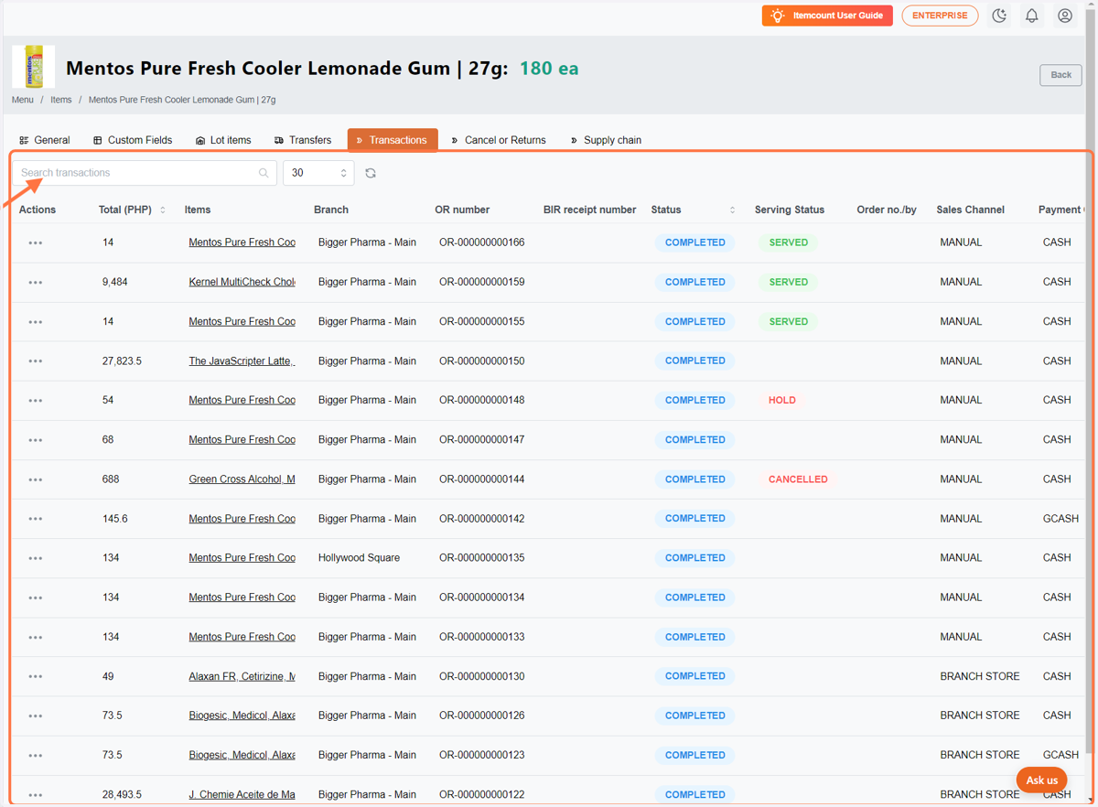Go back with the Back button
Image resolution: width=1098 pixels, height=807 pixels.
(x=1060, y=75)
